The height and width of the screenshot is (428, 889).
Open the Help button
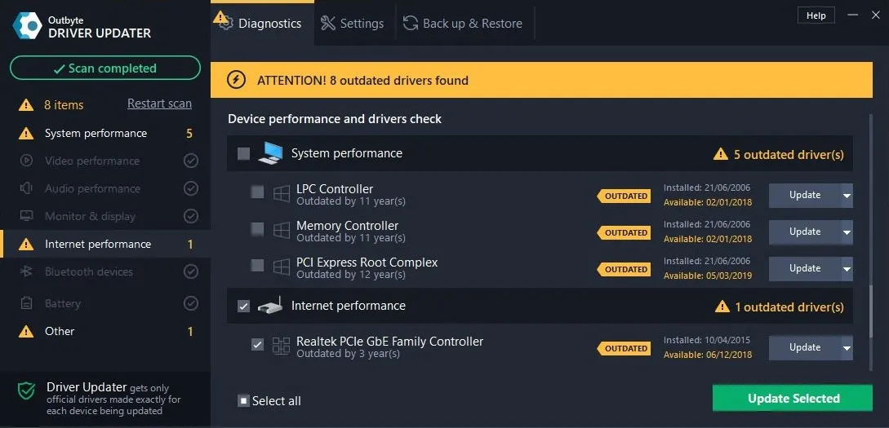pos(816,15)
